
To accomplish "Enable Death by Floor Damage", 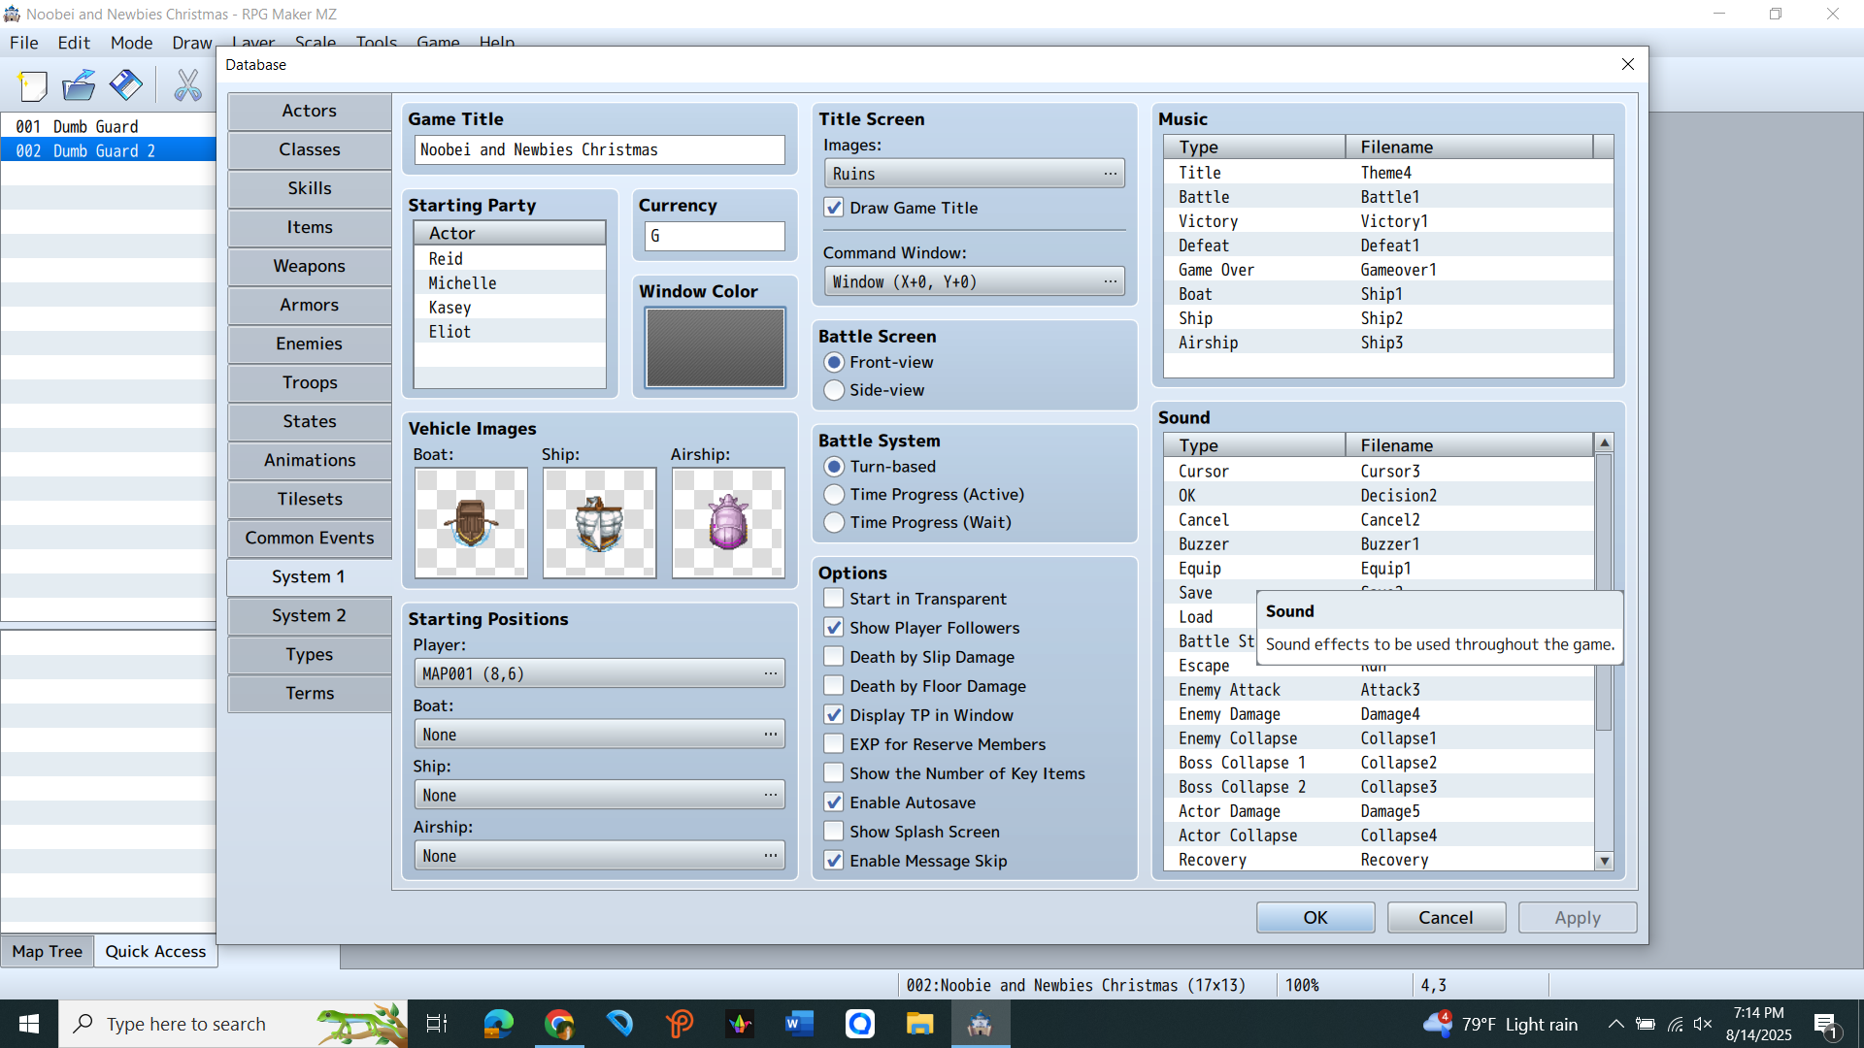I will point(834,686).
